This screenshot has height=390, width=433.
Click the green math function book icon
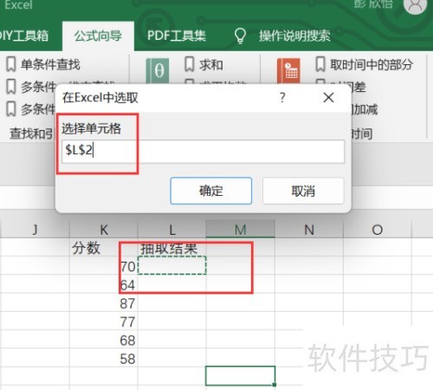(158, 71)
